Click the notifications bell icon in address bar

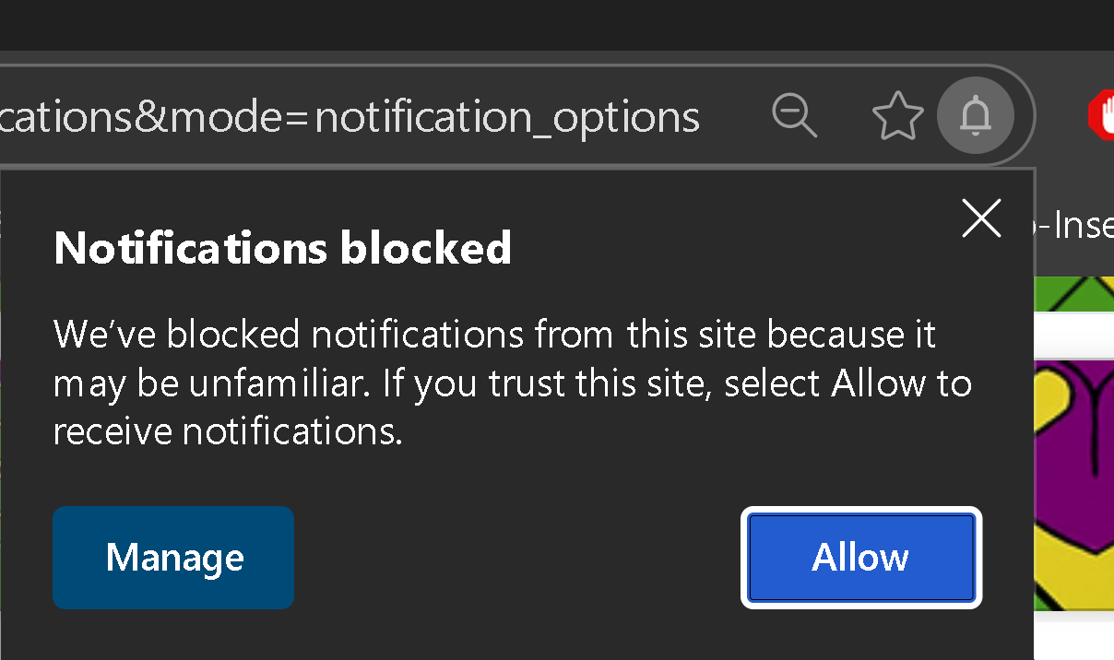pyautogui.click(x=975, y=116)
